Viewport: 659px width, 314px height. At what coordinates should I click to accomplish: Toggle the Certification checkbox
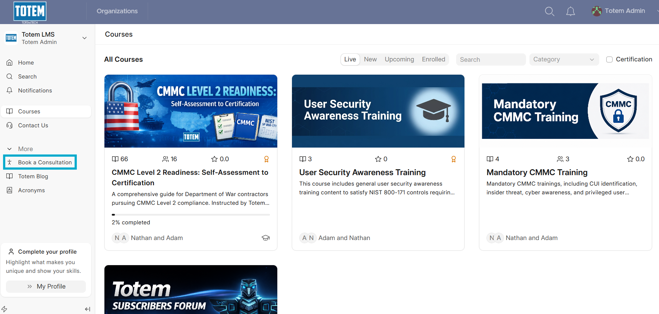coord(609,59)
